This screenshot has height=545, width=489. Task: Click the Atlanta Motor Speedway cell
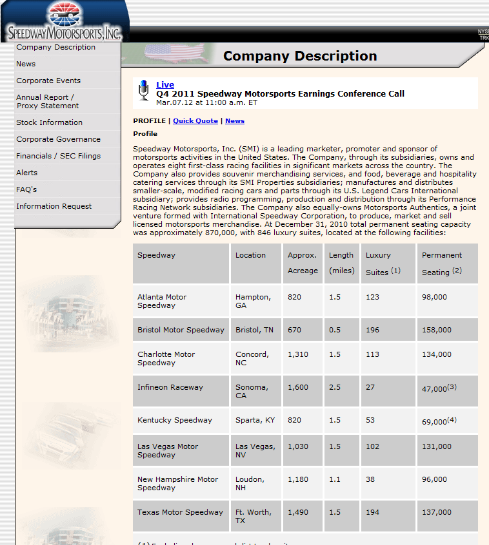(181, 301)
